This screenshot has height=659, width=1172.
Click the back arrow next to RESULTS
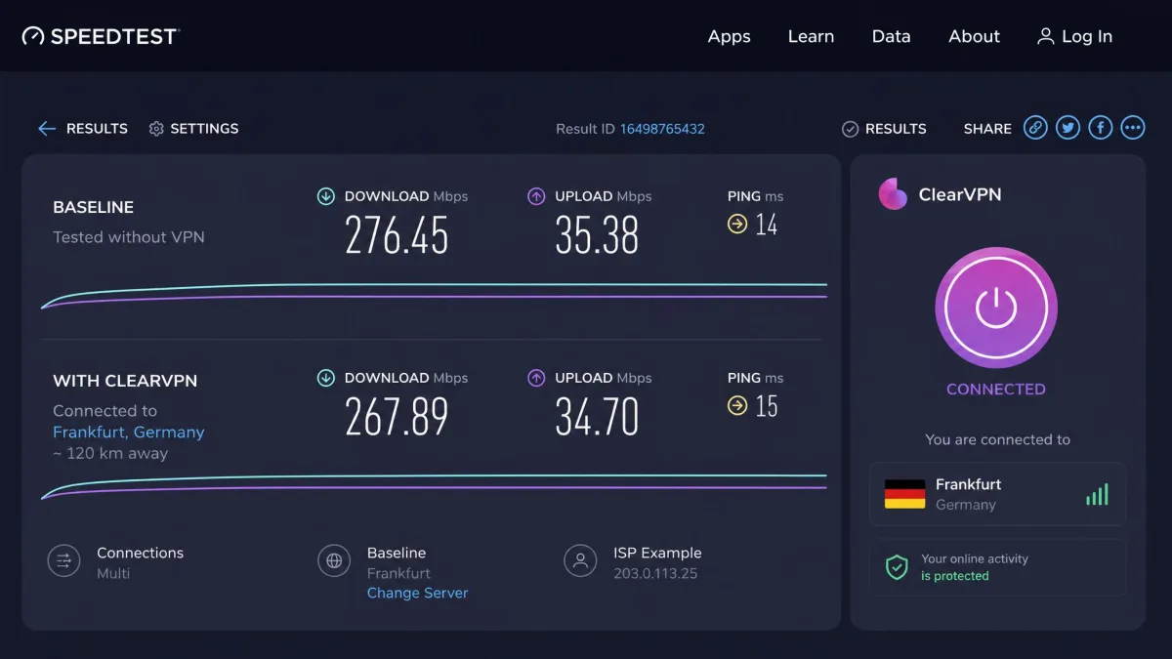tap(47, 129)
